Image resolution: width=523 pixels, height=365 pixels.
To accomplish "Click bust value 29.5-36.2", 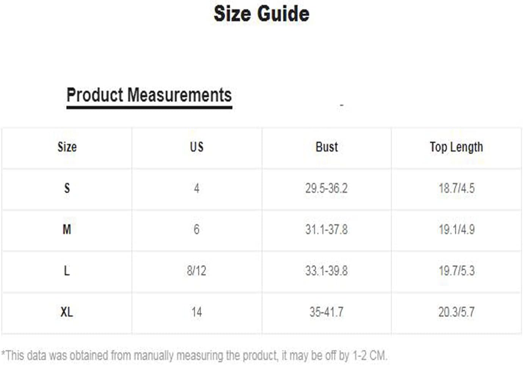I will tap(327, 188).
